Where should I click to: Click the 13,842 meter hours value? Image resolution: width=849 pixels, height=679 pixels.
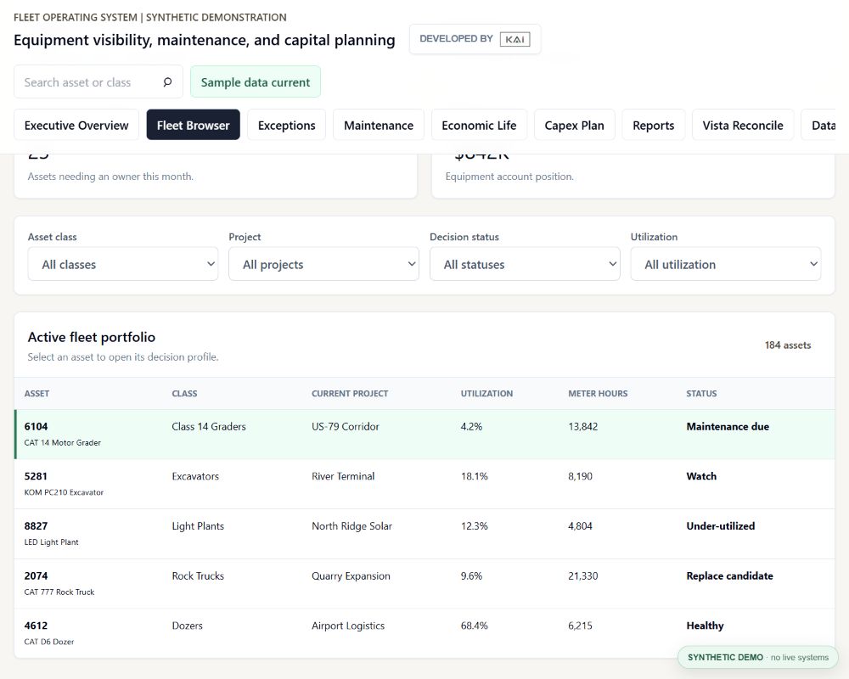click(x=583, y=427)
